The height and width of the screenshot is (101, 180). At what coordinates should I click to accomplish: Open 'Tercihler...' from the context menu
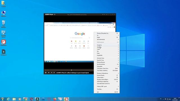coord(107,89)
